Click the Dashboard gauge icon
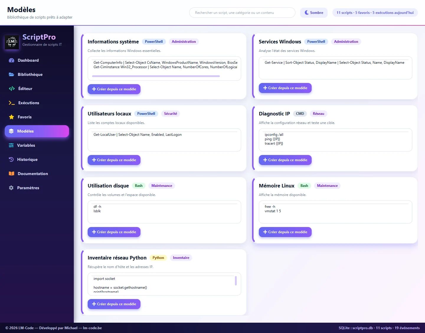The width and height of the screenshot is (425, 333). [x=12, y=60]
